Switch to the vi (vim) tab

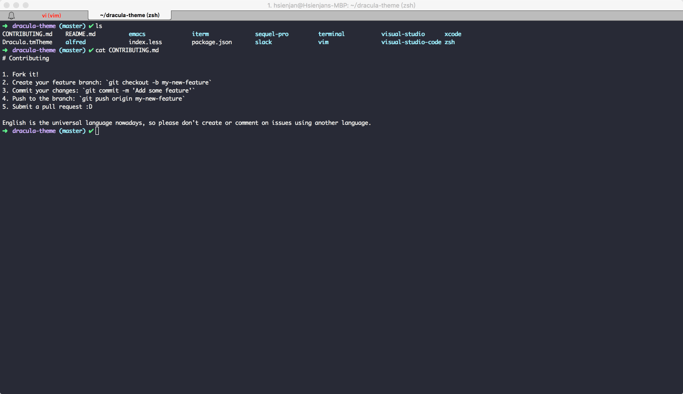[51, 16]
